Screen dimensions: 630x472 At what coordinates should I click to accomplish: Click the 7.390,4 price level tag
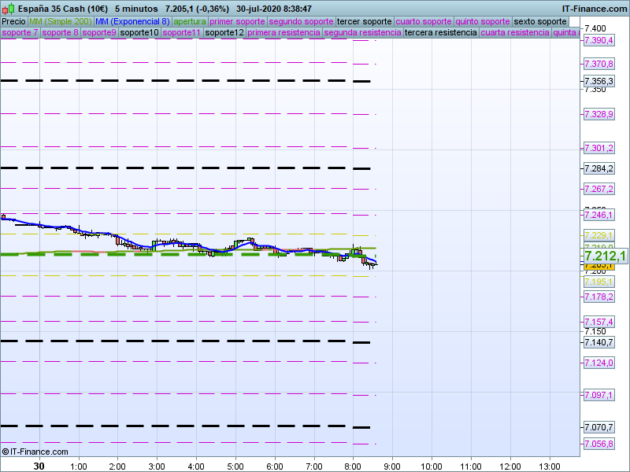(x=598, y=40)
